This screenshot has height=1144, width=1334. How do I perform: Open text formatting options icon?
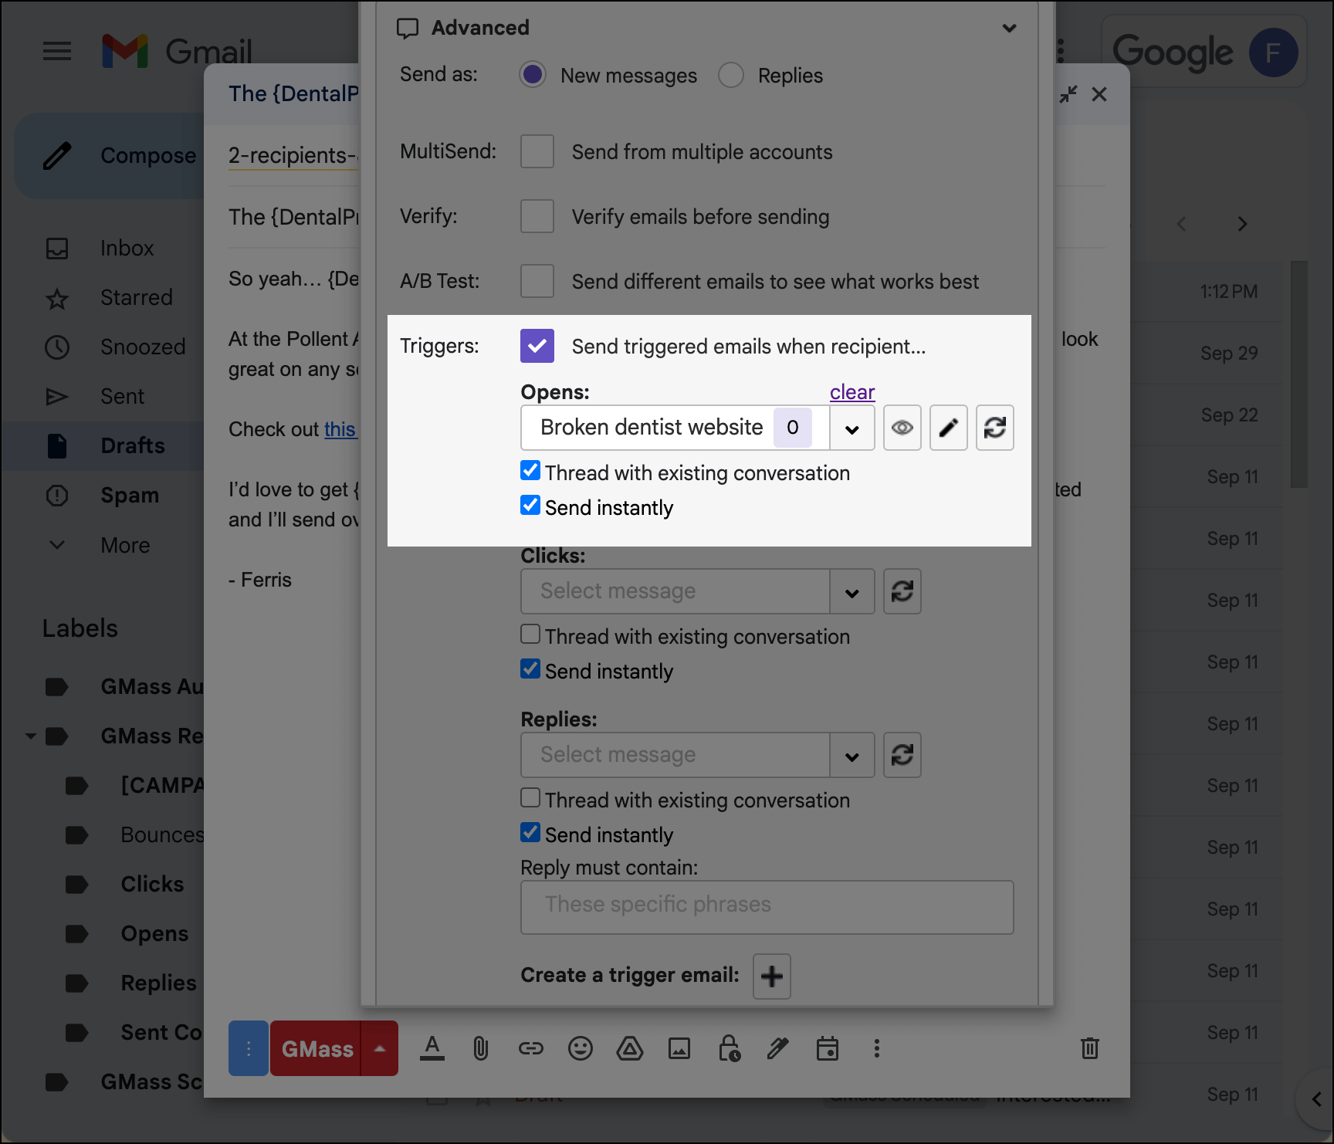432,1048
